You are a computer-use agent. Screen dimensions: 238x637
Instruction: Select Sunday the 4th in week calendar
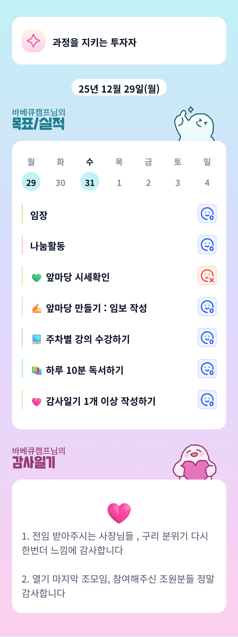click(x=207, y=182)
